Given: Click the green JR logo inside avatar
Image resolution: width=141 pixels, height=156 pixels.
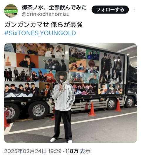Looking at the screenshot, I should click(x=6, y=11).
